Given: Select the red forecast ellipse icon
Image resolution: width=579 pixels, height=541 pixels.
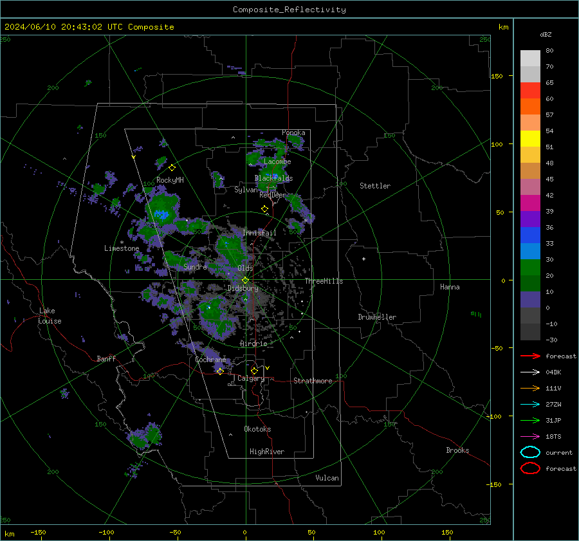Looking at the screenshot, I should pyautogui.click(x=530, y=468).
